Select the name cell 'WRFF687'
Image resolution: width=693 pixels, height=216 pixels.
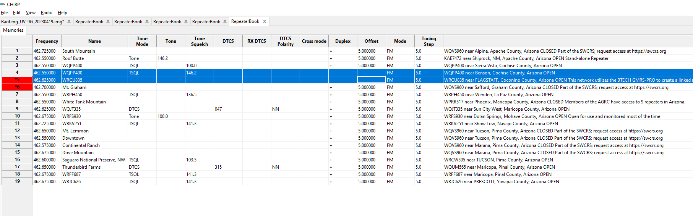tap(94, 174)
